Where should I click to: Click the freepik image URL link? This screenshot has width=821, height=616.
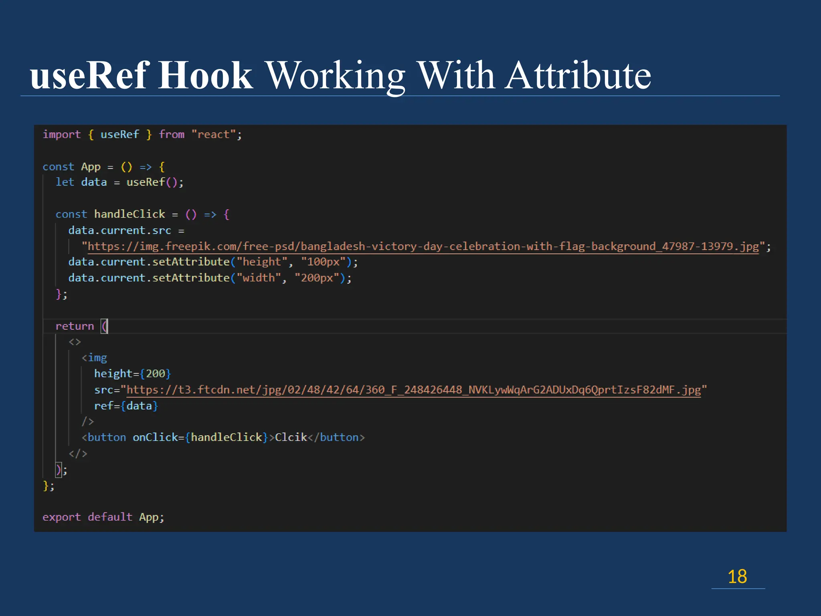click(423, 246)
